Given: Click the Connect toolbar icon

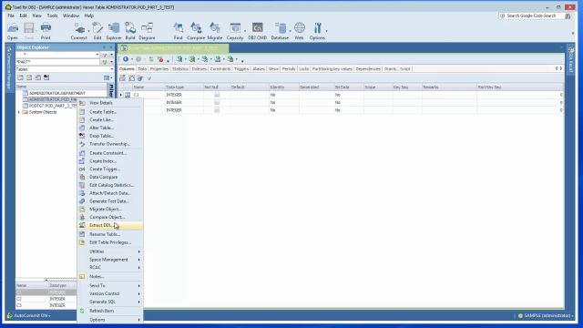Looking at the screenshot, I should coord(78,31).
